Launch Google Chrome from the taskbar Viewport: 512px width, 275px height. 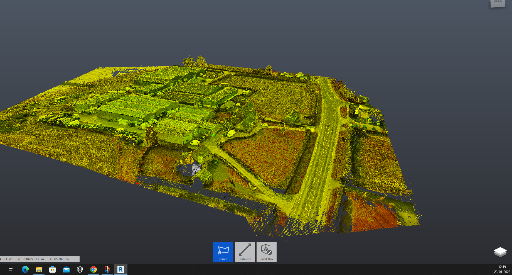coord(93,269)
